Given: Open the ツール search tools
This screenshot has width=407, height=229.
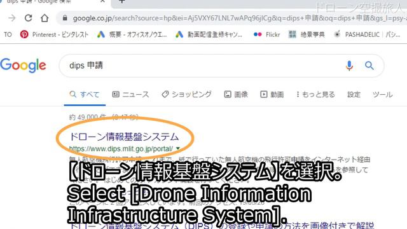Looking at the screenshot, I should click(383, 94).
